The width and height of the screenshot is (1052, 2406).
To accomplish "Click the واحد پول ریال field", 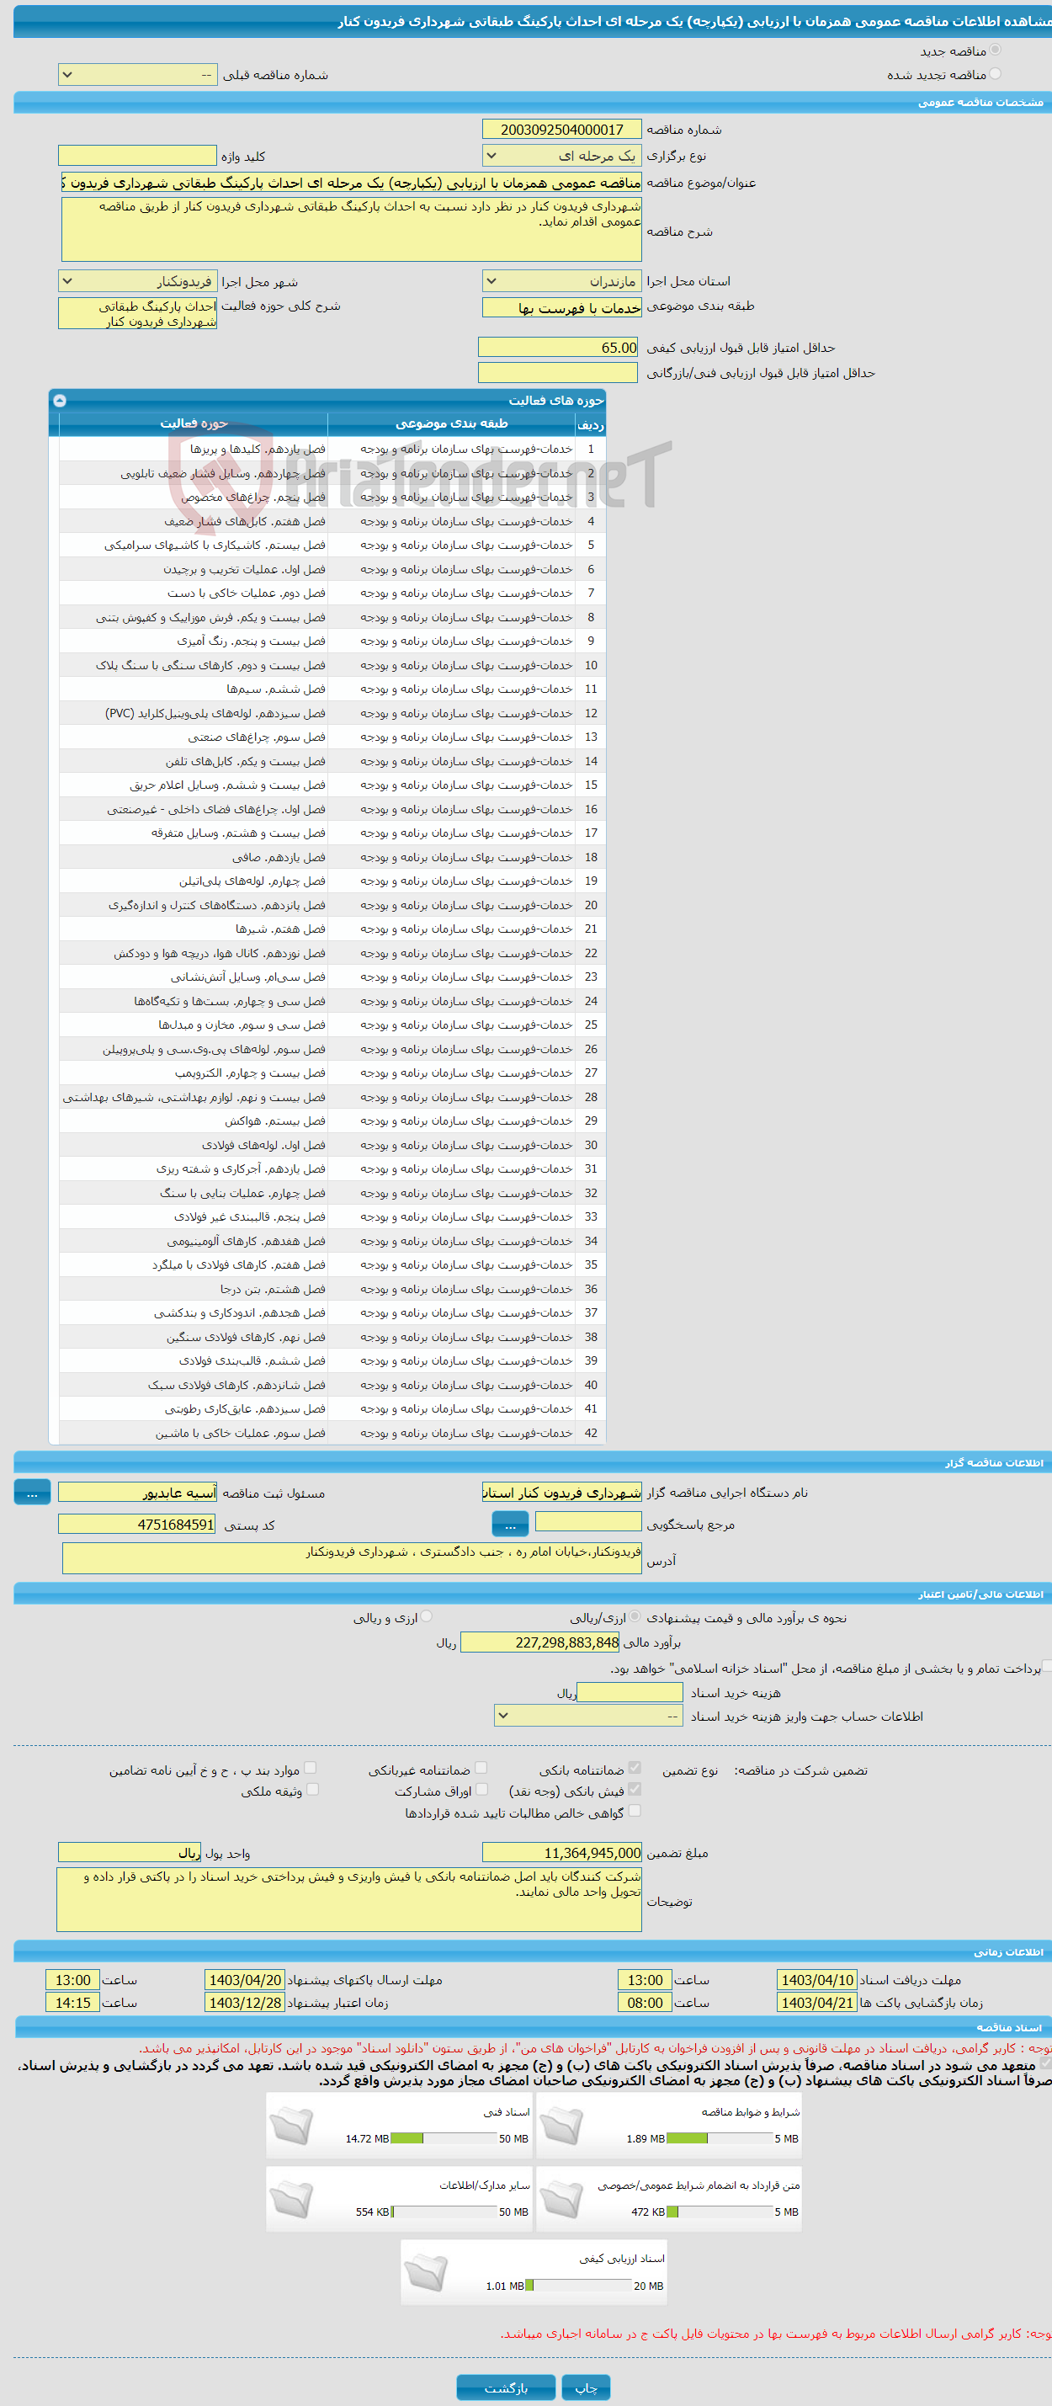I will [130, 1853].
